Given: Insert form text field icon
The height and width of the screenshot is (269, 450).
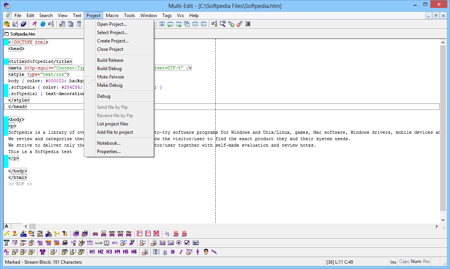Looking at the screenshot, I should point(196,243).
